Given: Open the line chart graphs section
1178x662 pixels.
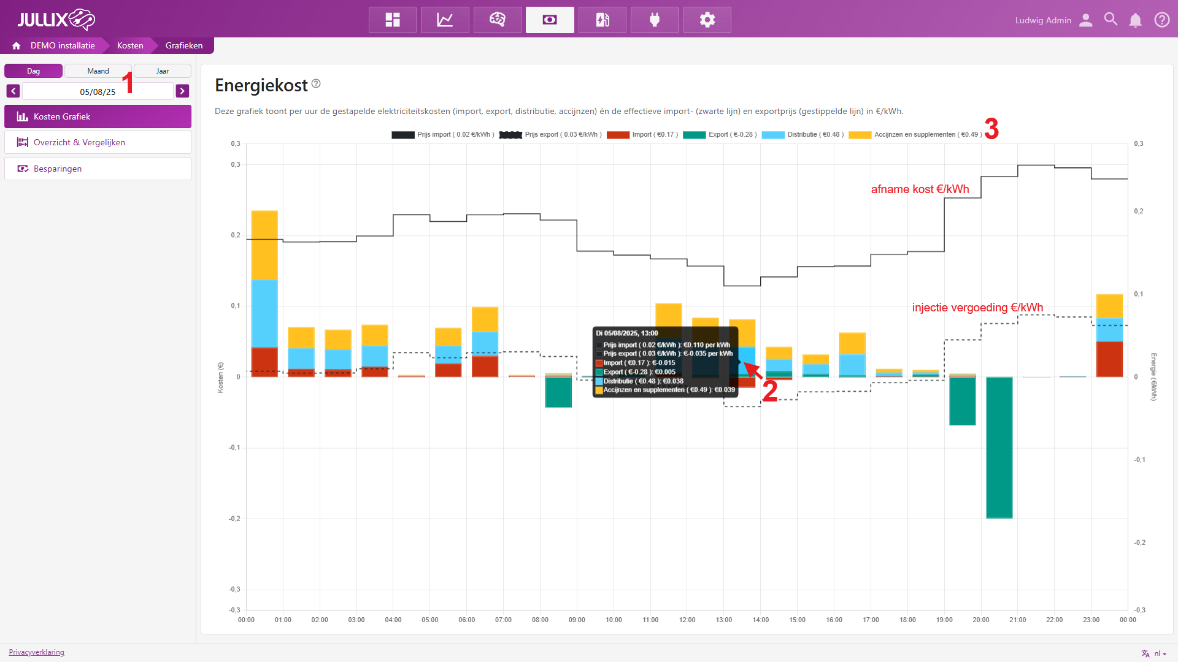Looking at the screenshot, I should (445, 20).
